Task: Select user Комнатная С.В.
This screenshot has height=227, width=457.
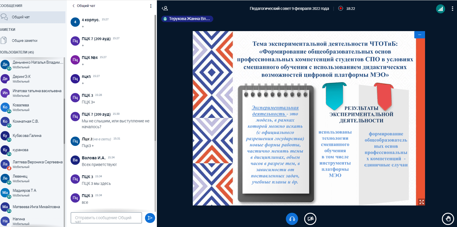Action: (x=32, y=121)
